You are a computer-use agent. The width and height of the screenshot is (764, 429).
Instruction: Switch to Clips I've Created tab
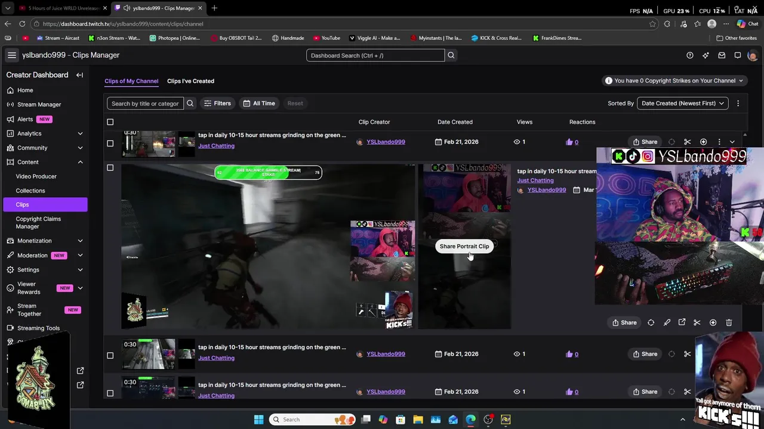pyautogui.click(x=190, y=81)
